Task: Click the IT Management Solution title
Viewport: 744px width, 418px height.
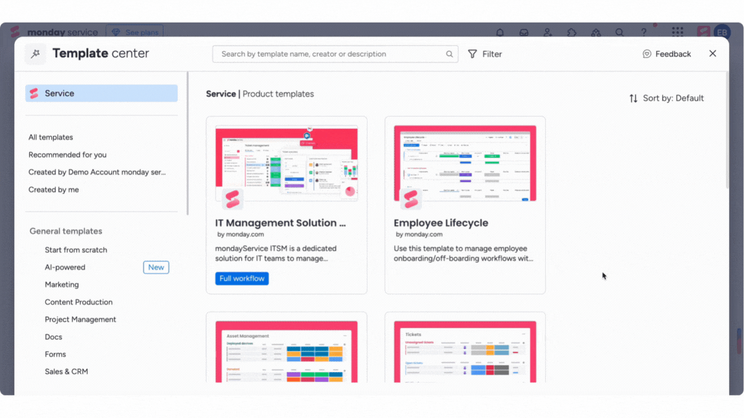Action: pyautogui.click(x=280, y=223)
